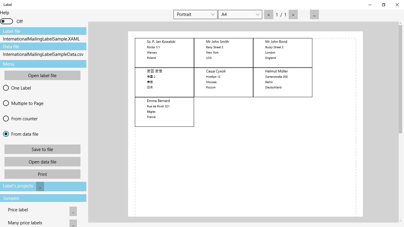Open the Portrait orientation dropdown
Screen dimensions: 404x227
[195, 14]
